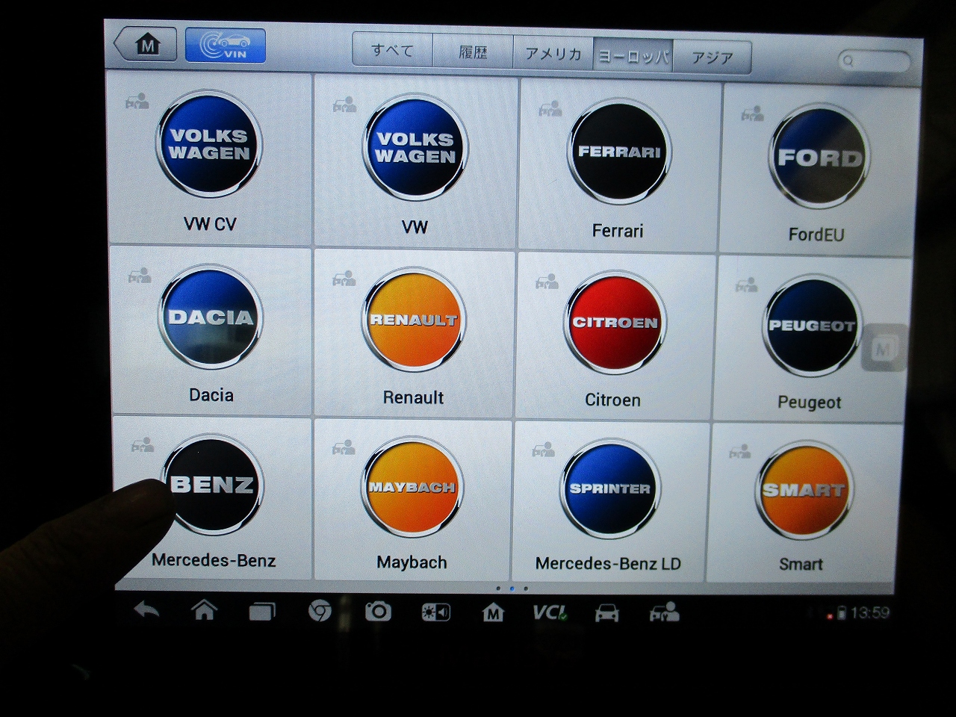The width and height of the screenshot is (956, 717).
Task: Tap the 13:59 clock
Action: point(870,613)
